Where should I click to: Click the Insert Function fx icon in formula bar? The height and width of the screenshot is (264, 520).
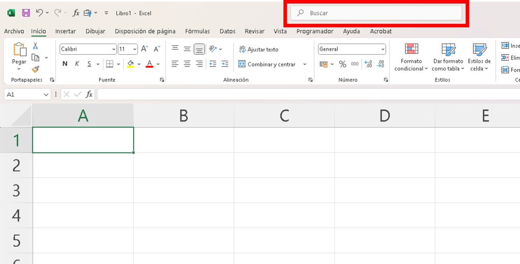pos(89,94)
